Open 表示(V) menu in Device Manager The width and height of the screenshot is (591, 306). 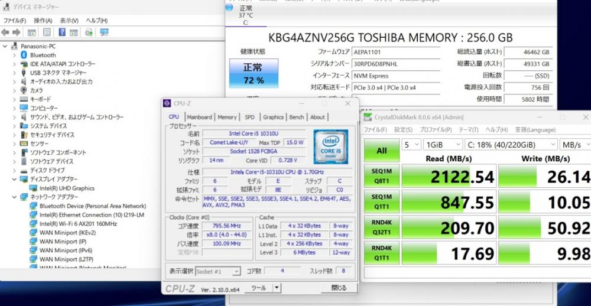point(69,20)
